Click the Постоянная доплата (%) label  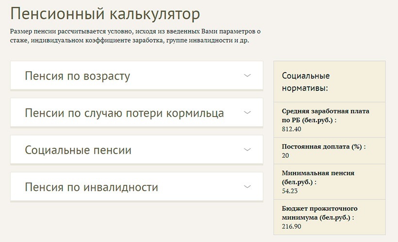[324, 146]
